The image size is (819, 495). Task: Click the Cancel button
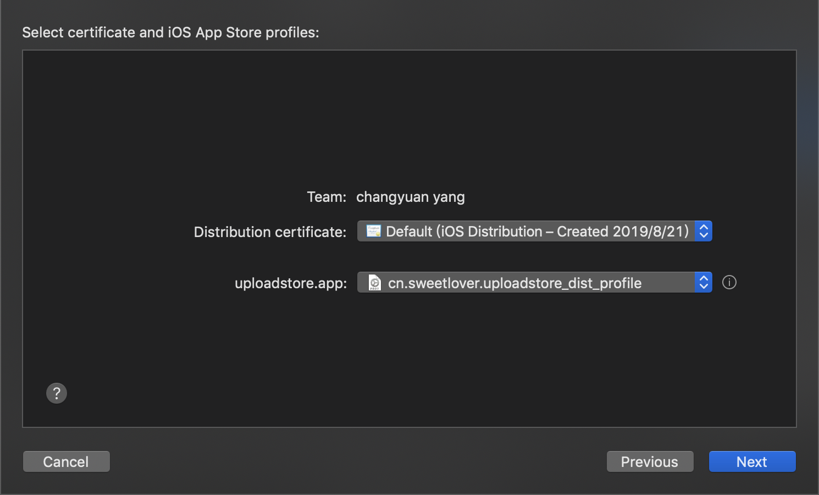click(x=67, y=461)
